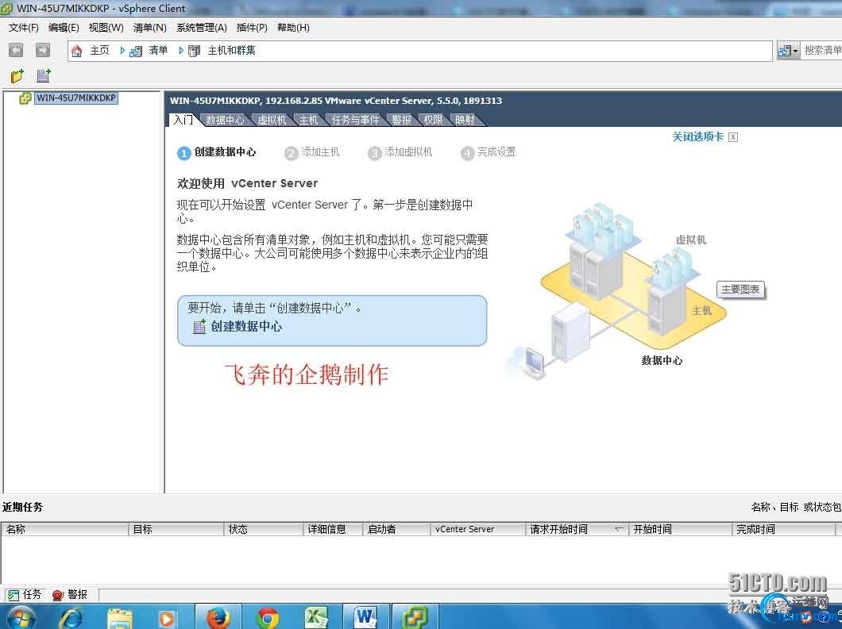Switch to the 警报 tab
The image size is (842, 629).
coord(401,120)
